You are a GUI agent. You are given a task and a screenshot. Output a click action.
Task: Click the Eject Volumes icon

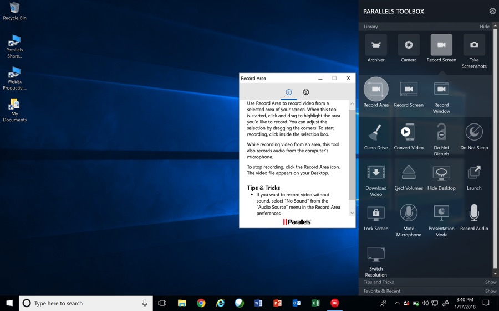pyautogui.click(x=409, y=173)
